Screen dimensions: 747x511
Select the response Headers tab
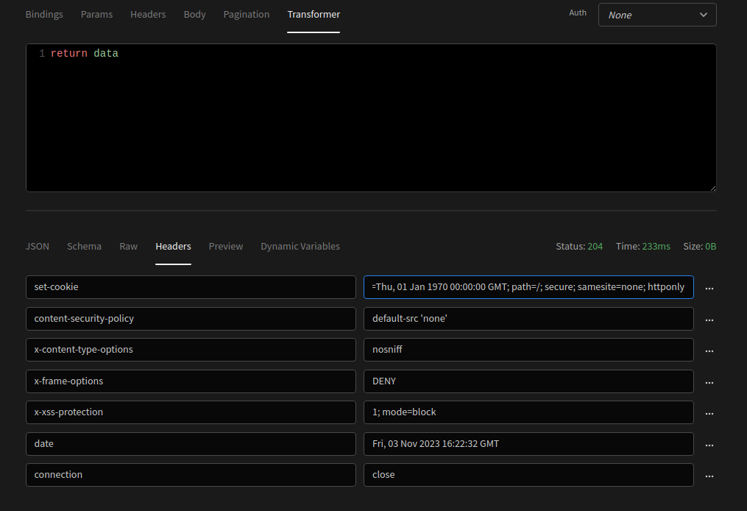click(x=173, y=247)
